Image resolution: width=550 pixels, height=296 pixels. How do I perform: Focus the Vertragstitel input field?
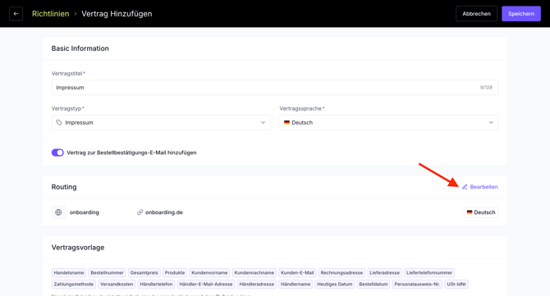(x=275, y=88)
